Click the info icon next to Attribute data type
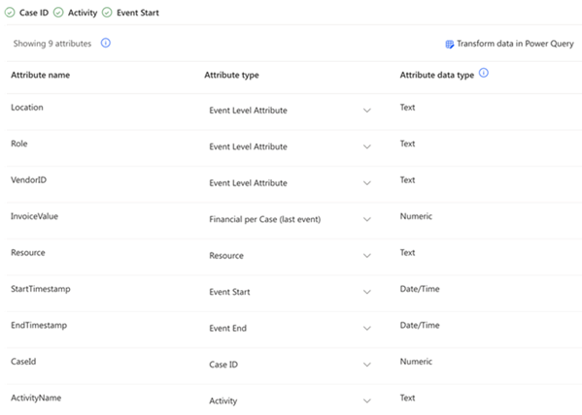This screenshot has width=582, height=415. [484, 73]
